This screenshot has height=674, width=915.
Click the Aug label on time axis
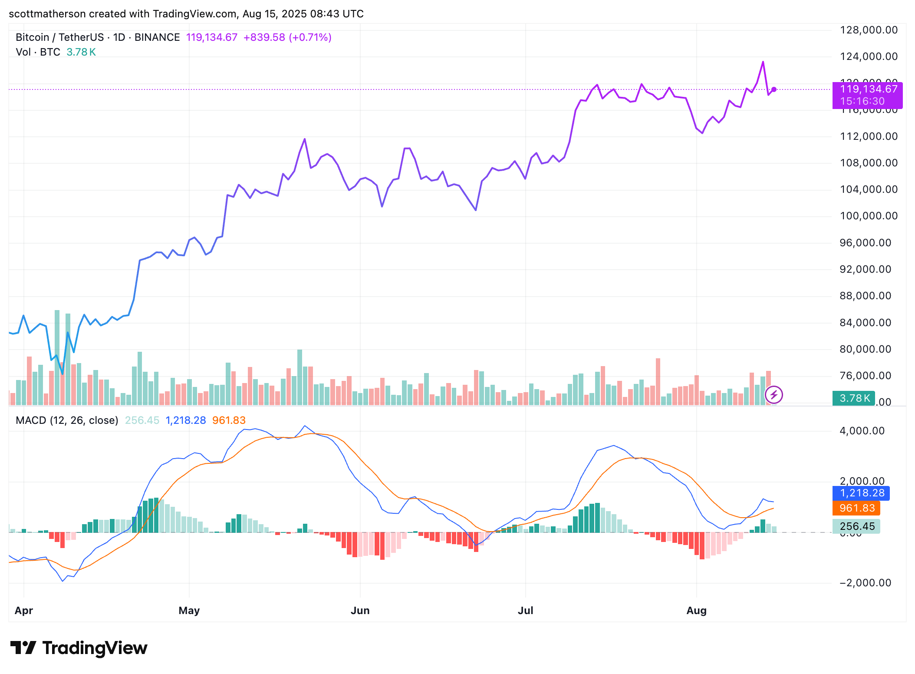point(696,611)
